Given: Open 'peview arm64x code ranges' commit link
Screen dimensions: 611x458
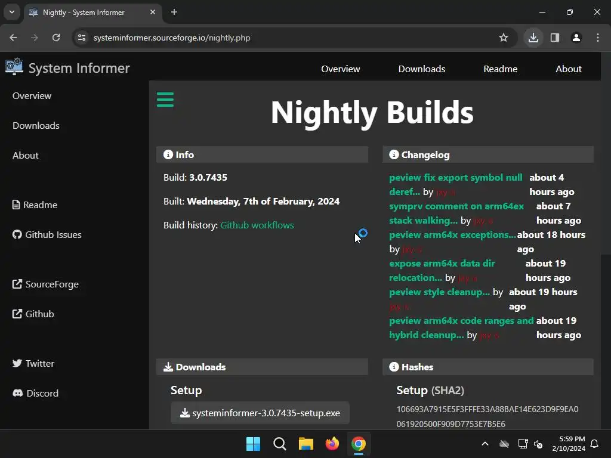Looking at the screenshot, I should [461, 327].
